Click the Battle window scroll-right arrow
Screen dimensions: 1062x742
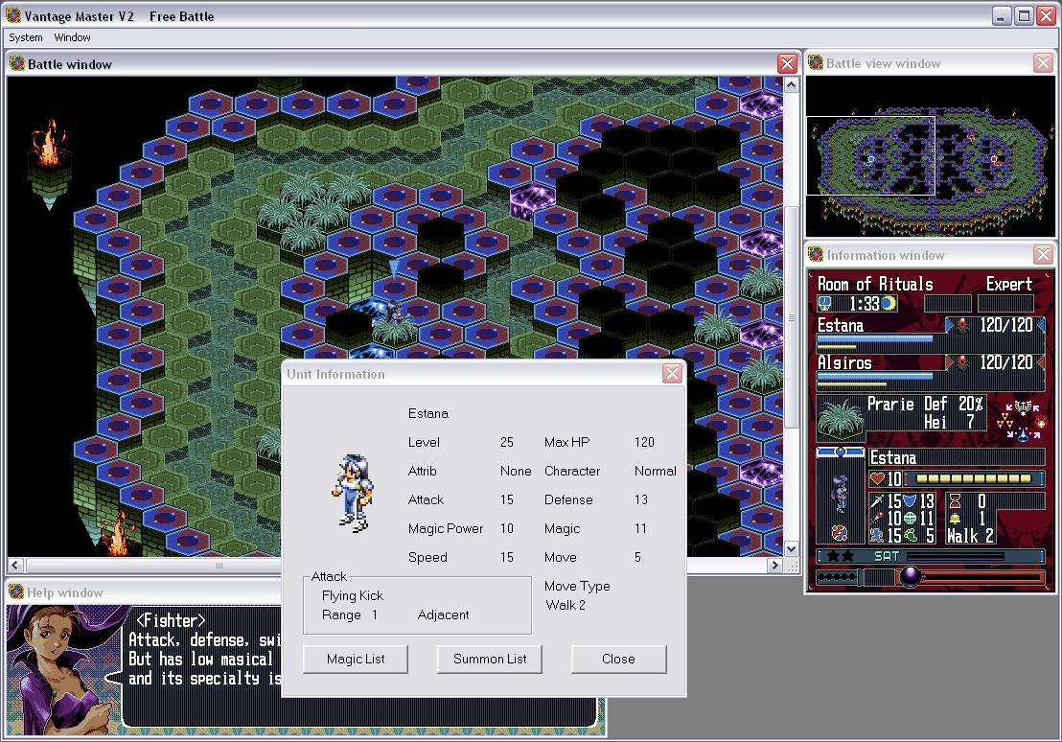pos(774,566)
